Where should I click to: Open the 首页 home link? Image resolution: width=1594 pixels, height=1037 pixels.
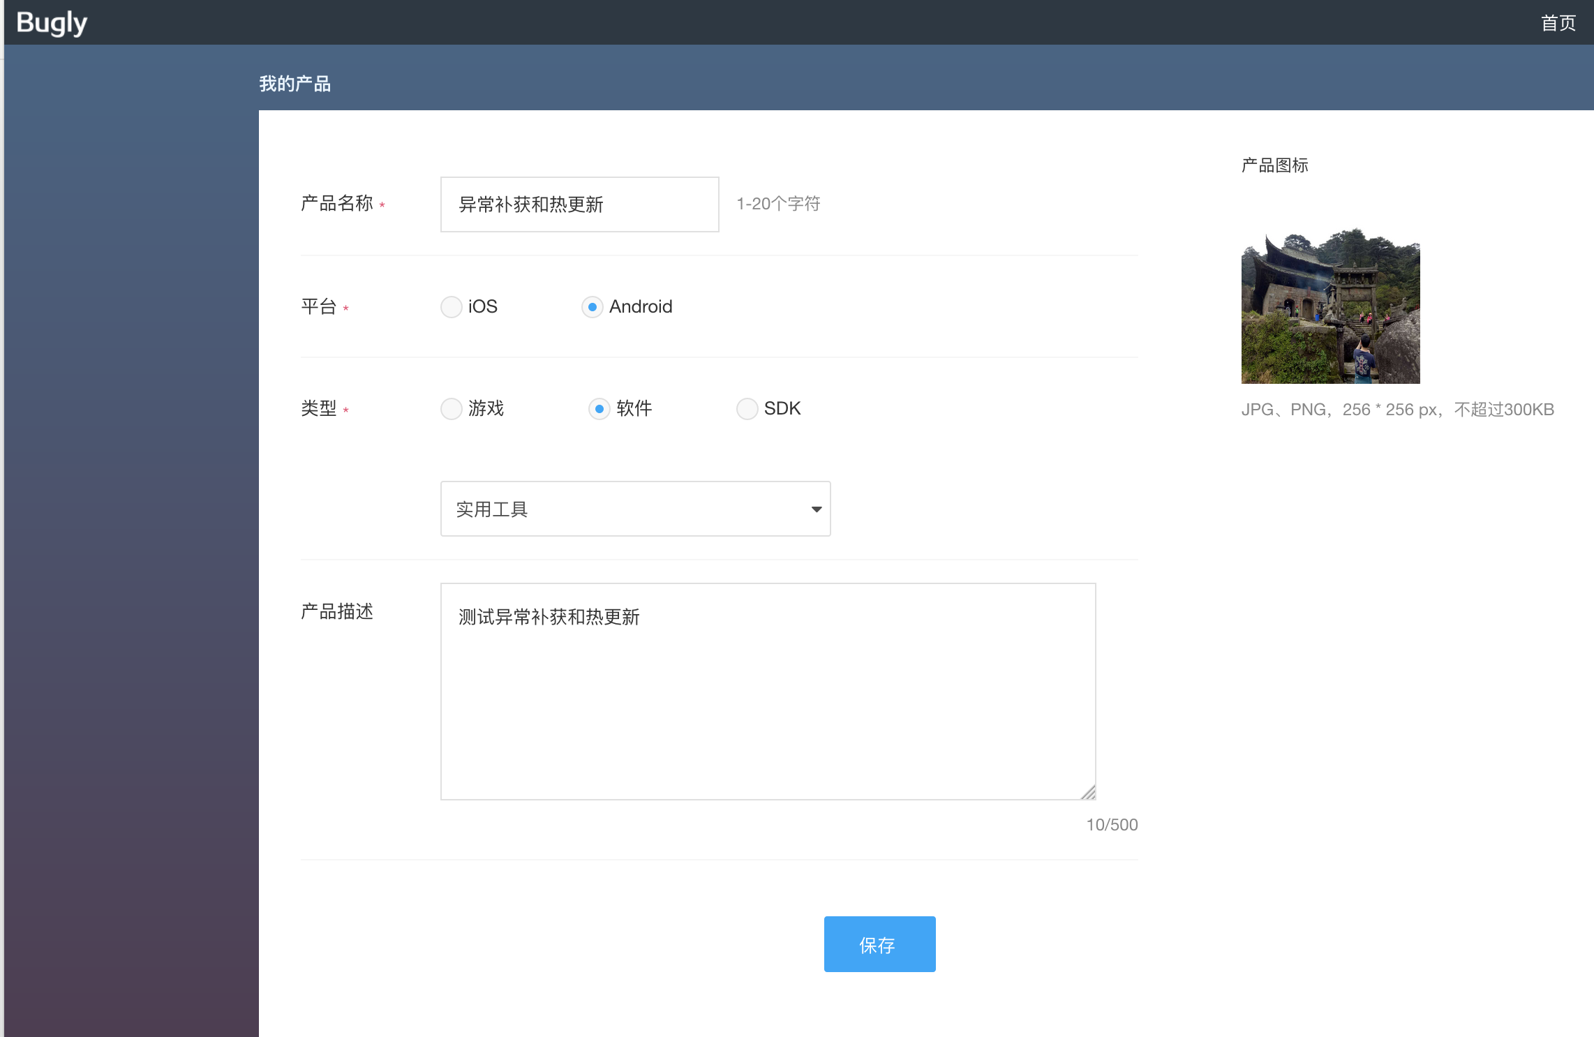(1558, 23)
